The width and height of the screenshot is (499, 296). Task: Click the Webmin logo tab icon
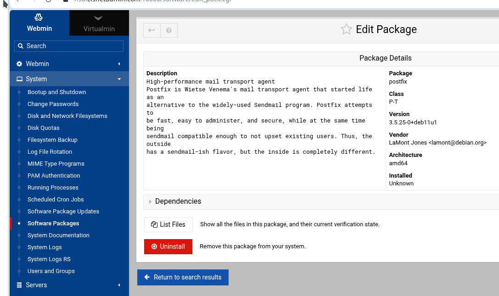(39, 17)
